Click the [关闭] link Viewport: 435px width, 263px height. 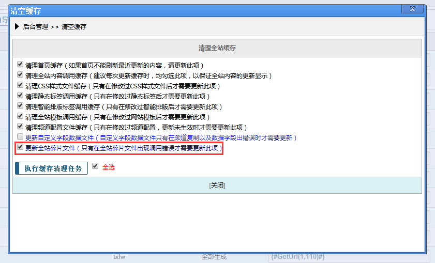[217, 185]
